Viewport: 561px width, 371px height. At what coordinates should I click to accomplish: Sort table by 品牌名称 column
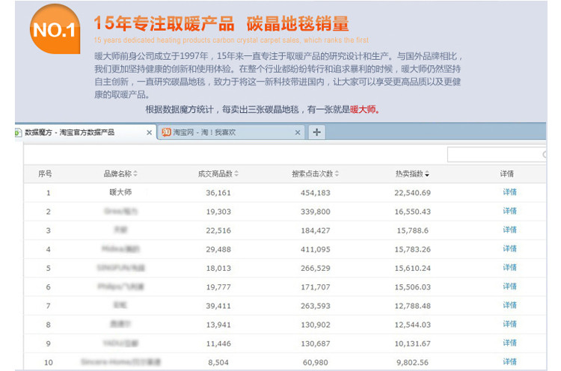pyautogui.click(x=120, y=174)
